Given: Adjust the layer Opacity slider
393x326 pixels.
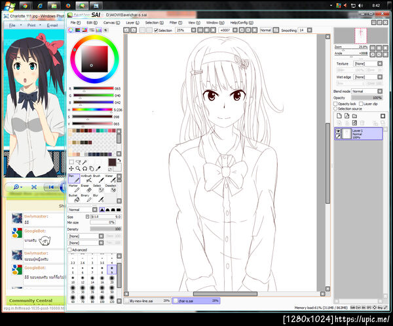Looking at the screenshot, I should [x=367, y=98].
